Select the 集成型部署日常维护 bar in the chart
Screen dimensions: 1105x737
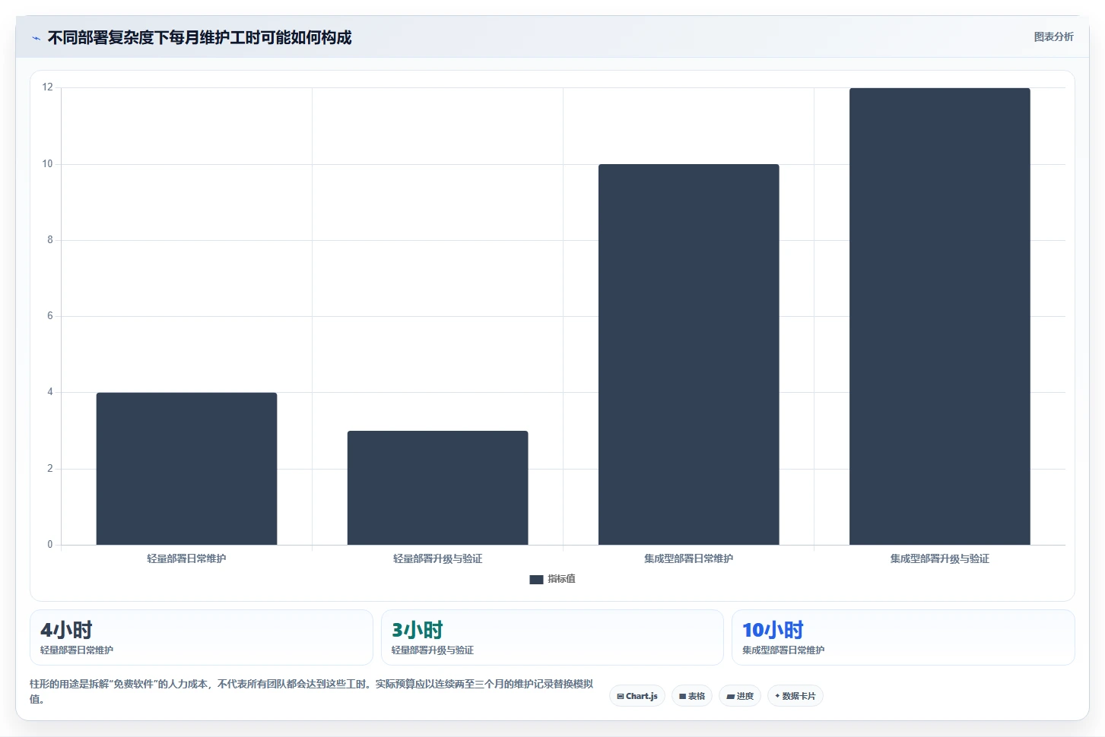[x=688, y=355]
